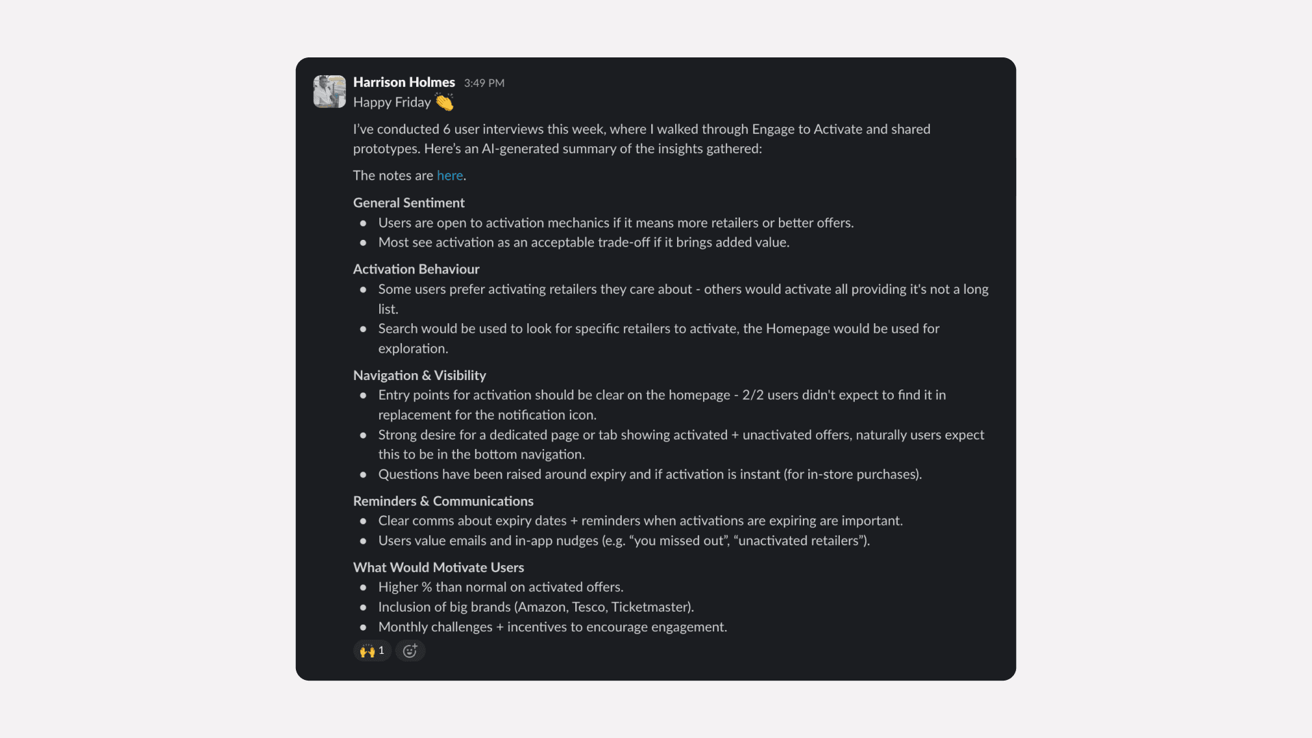Open the notes via the 'here' hyperlink
Image resolution: width=1312 pixels, height=738 pixels.
point(449,176)
